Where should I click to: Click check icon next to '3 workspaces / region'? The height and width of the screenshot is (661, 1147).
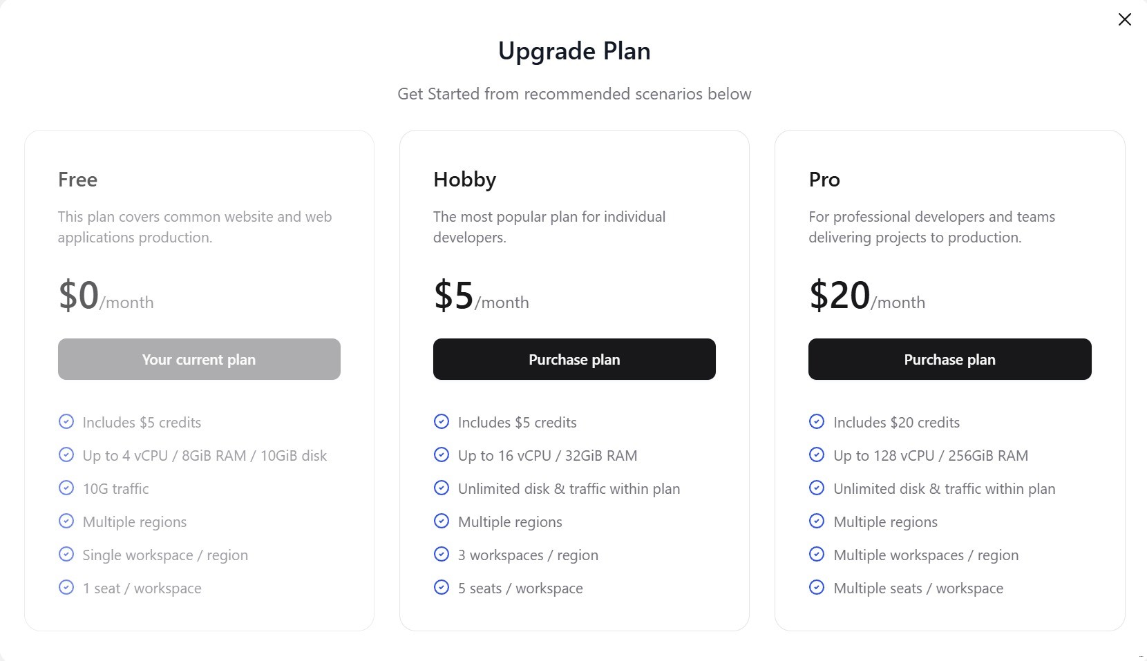442,554
